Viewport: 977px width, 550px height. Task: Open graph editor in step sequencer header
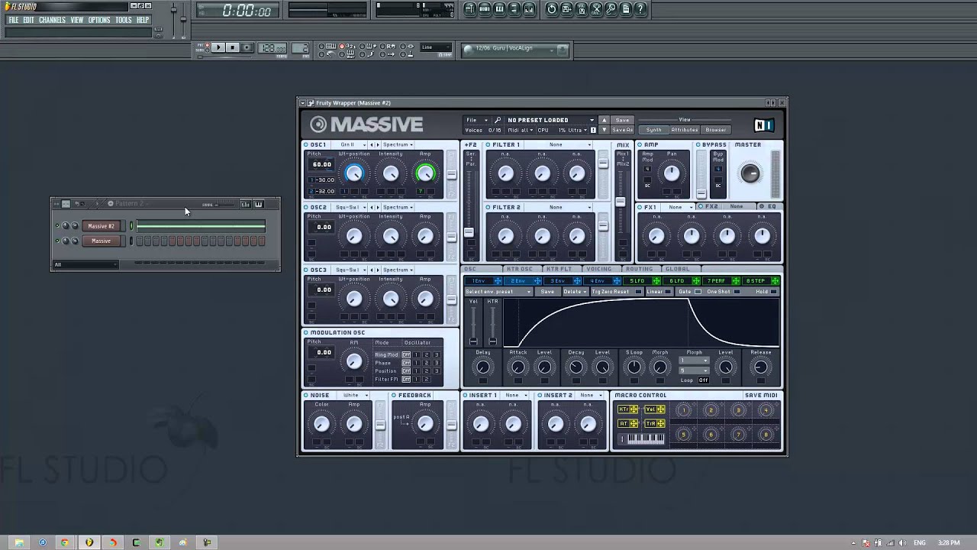(x=245, y=204)
